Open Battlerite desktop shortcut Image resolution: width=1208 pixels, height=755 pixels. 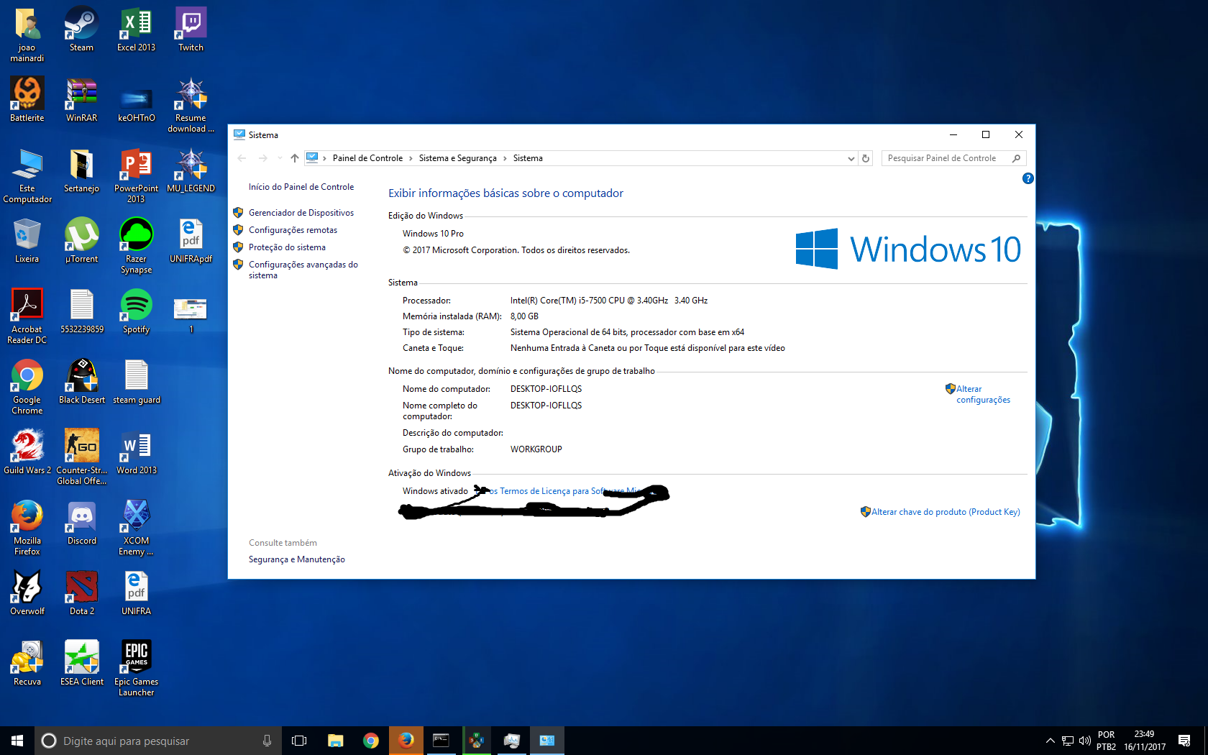27,100
